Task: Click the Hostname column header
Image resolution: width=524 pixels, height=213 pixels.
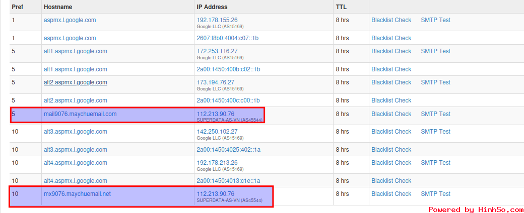Action: pyautogui.click(x=58, y=7)
